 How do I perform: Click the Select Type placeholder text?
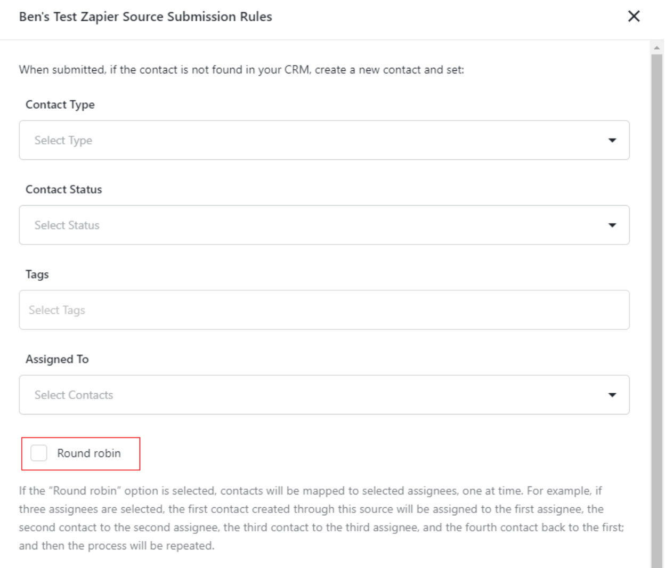(x=63, y=140)
